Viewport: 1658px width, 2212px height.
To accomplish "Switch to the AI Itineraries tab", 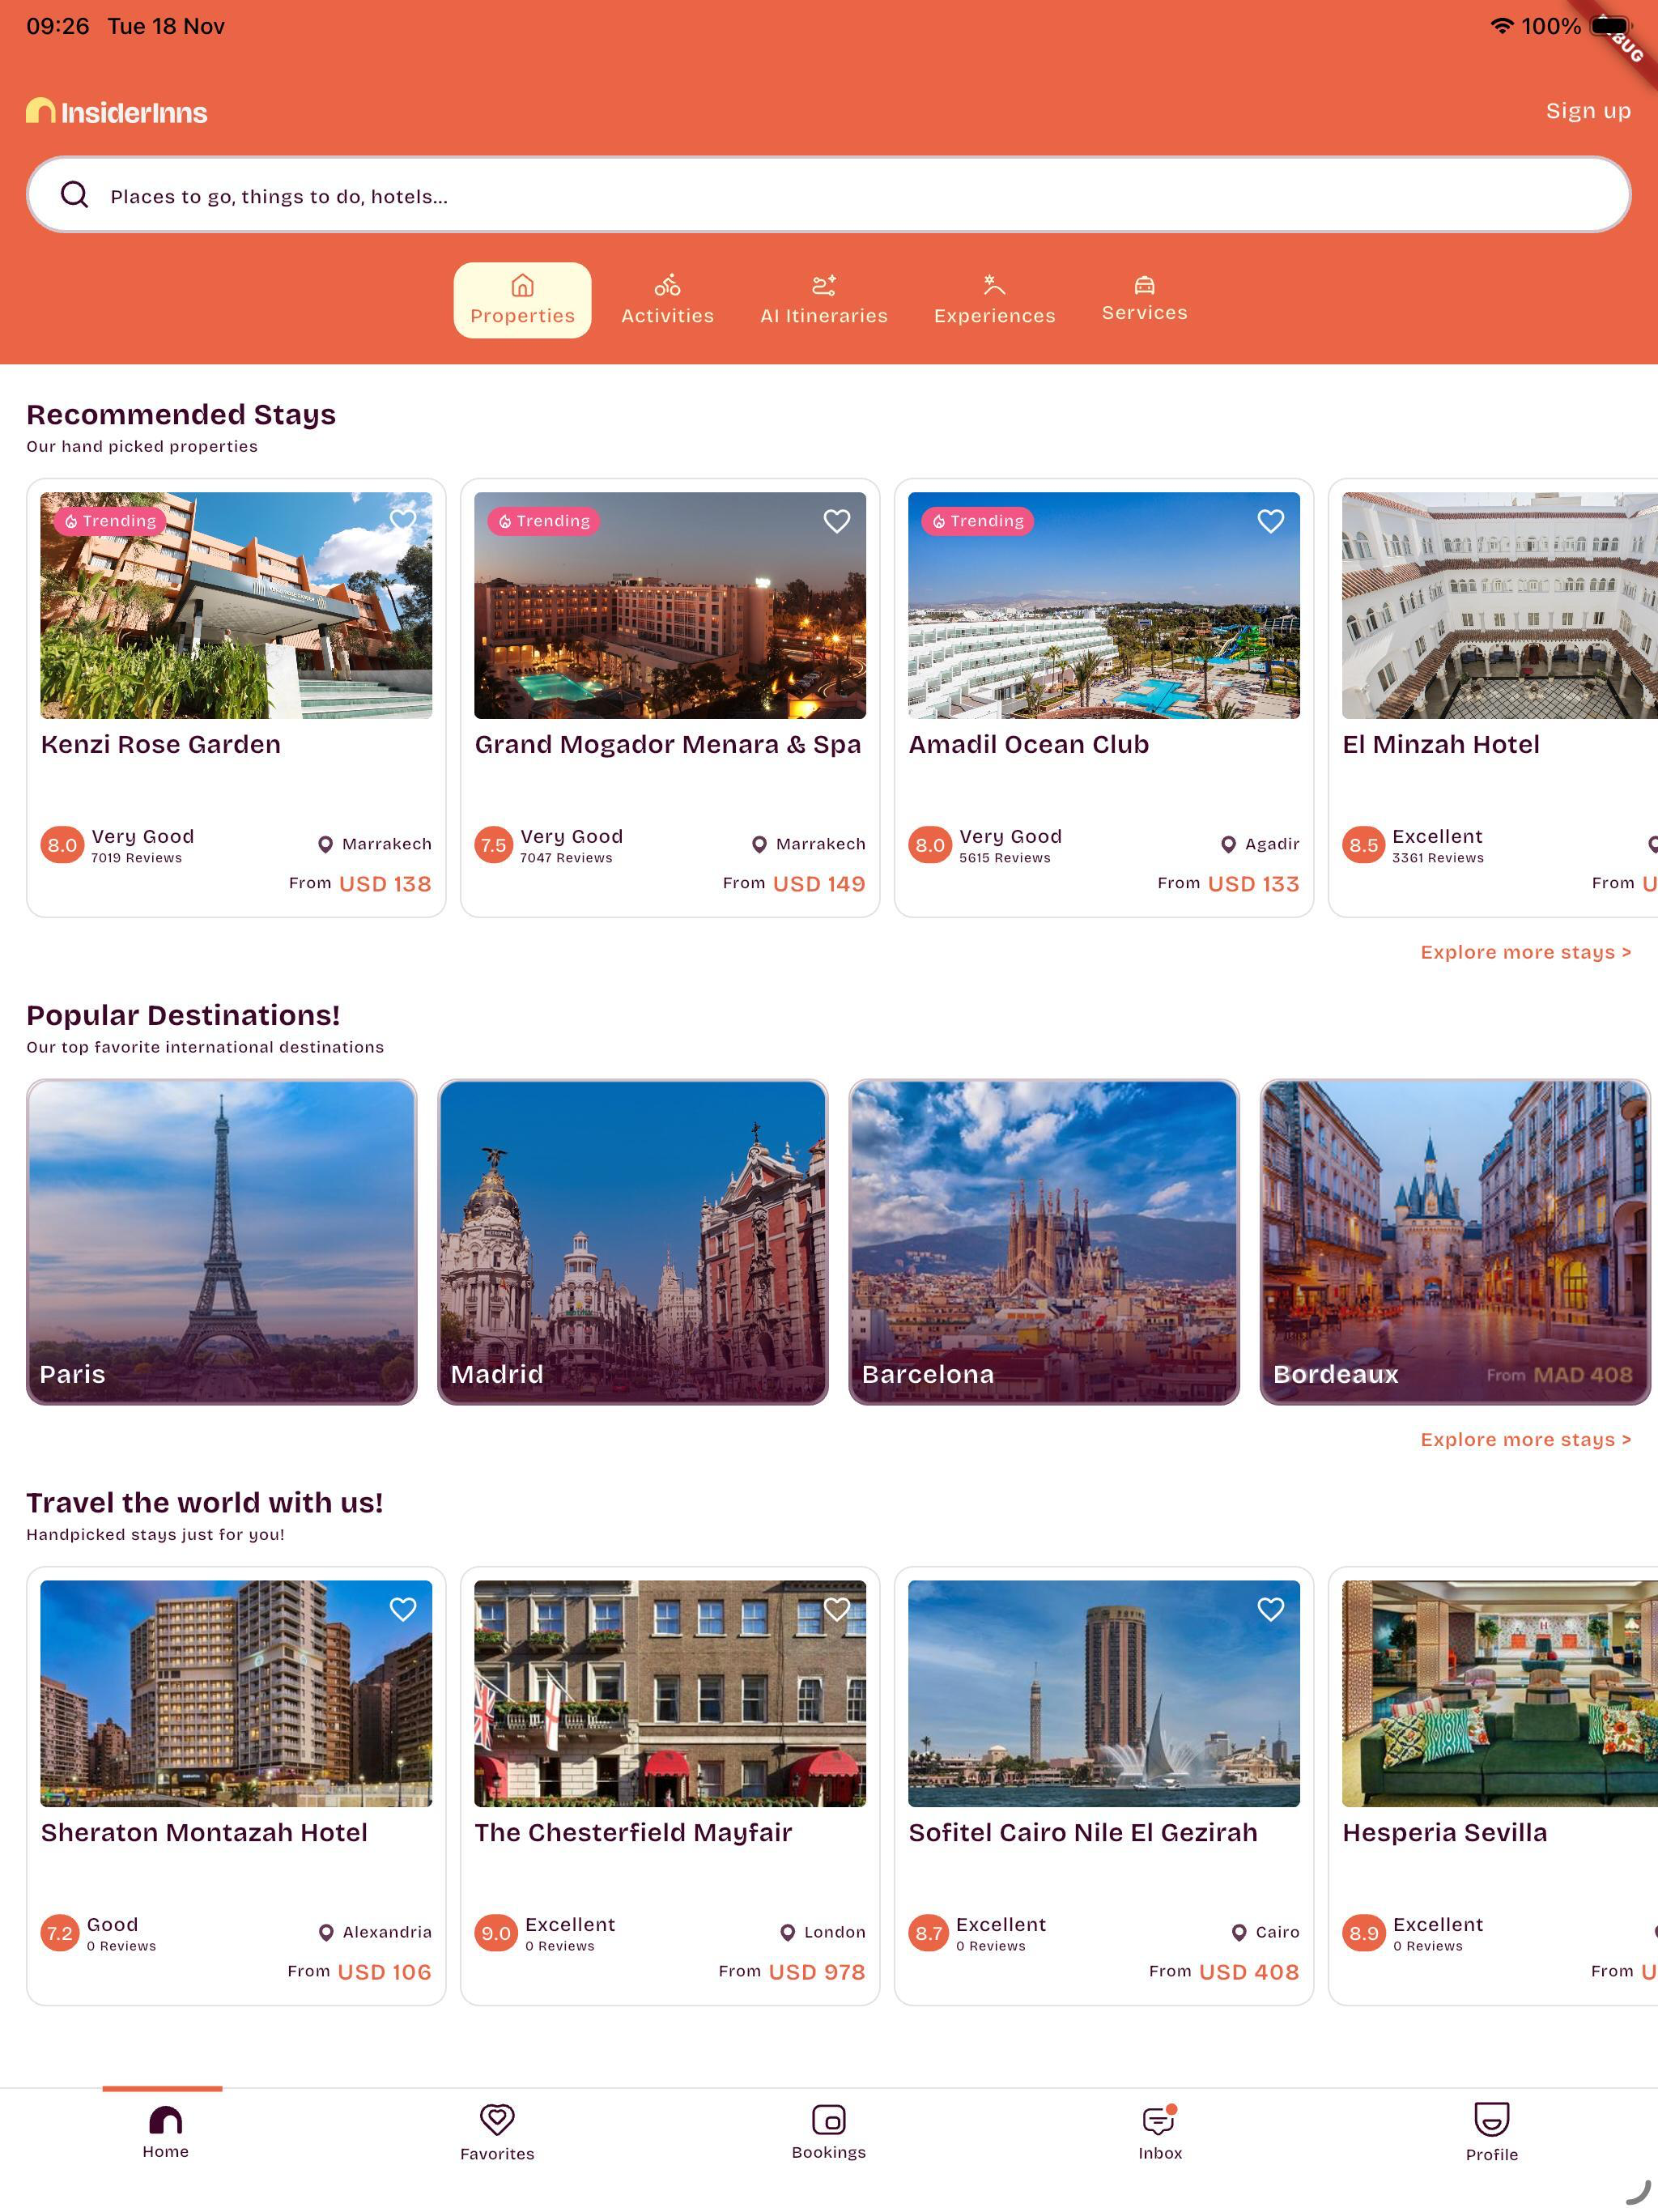I will [824, 300].
